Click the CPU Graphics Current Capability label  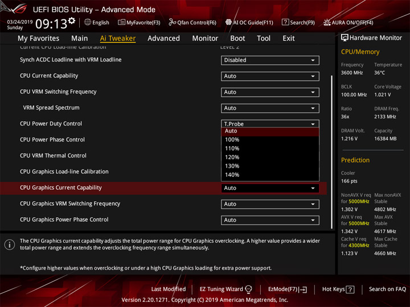(x=61, y=188)
